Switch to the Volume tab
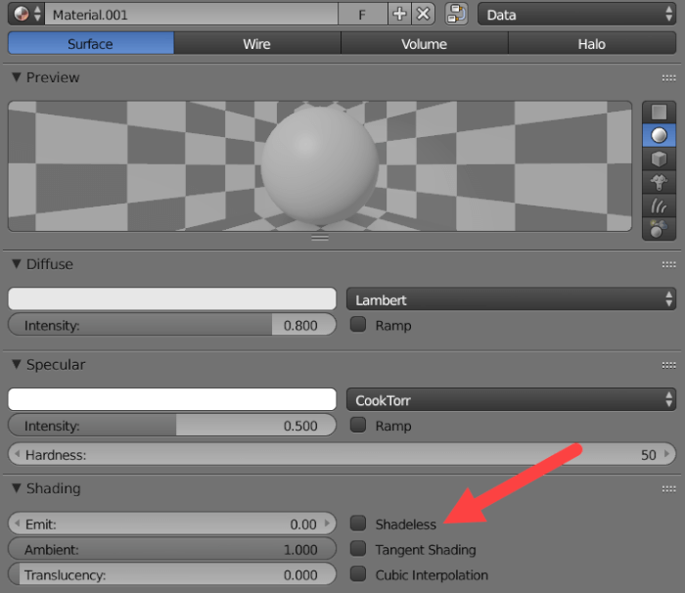Viewport: 685px width, 593px height. (424, 44)
